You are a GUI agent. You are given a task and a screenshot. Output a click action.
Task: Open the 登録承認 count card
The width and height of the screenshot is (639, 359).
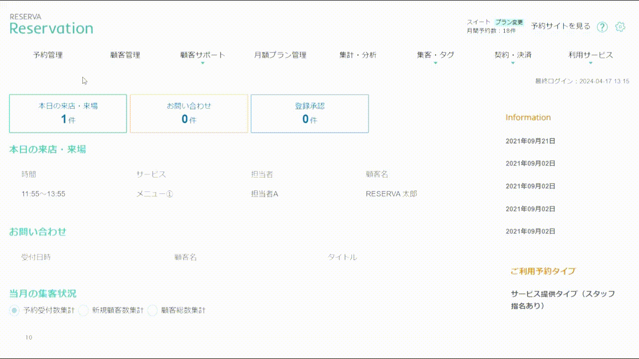[x=310, y=114]
